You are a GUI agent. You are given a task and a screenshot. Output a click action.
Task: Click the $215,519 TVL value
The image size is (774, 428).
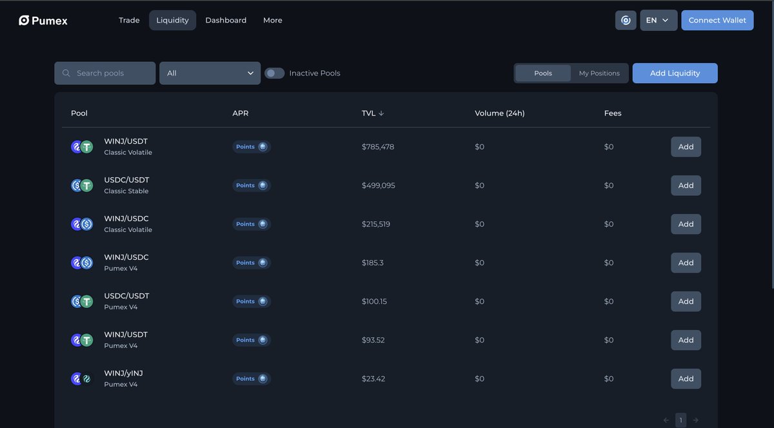click(x=376, y=224)
